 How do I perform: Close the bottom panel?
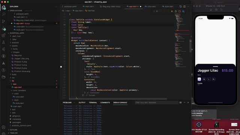pos(188,102)
